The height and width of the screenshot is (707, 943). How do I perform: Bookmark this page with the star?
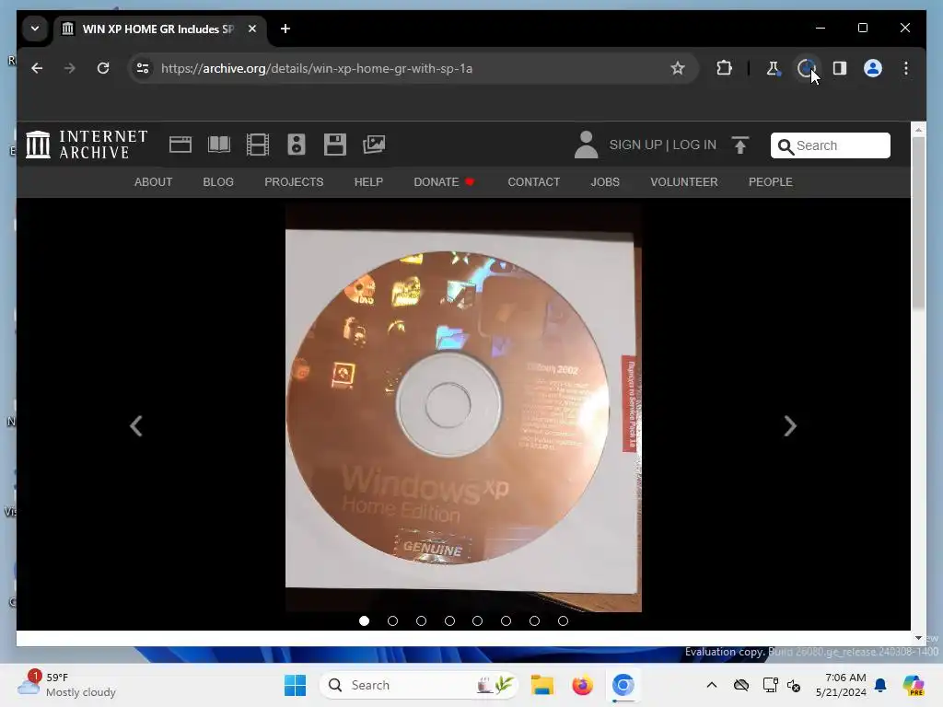678,68
